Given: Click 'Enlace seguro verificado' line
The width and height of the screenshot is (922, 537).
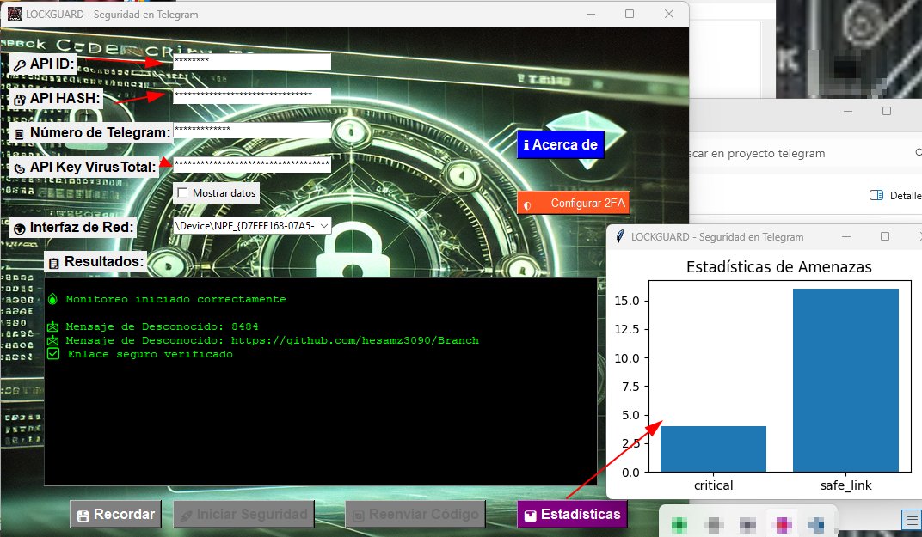Looking at the screenshot, I should [150, 354].
